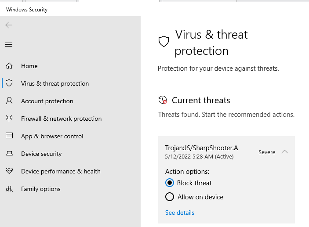Click the Firewall network antenna icon
The height and width of the screenshot is (227, 309).
[9, 119]
